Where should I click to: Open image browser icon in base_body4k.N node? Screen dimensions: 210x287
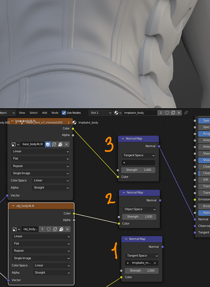pyautogui.click(x=15, y=144)
